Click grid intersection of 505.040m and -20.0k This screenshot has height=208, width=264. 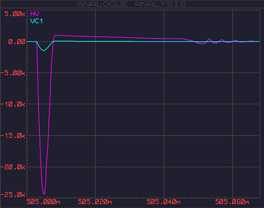click(164, 167)
